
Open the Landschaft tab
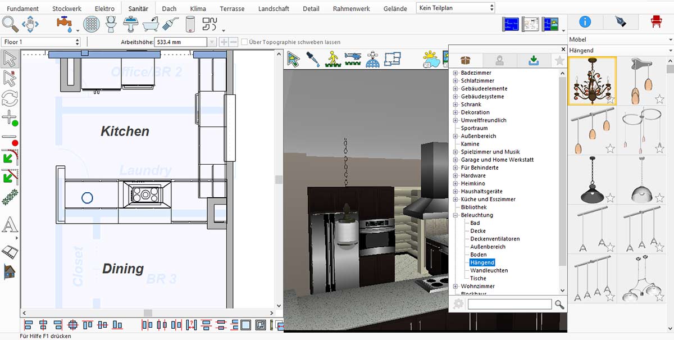point(274,8)
